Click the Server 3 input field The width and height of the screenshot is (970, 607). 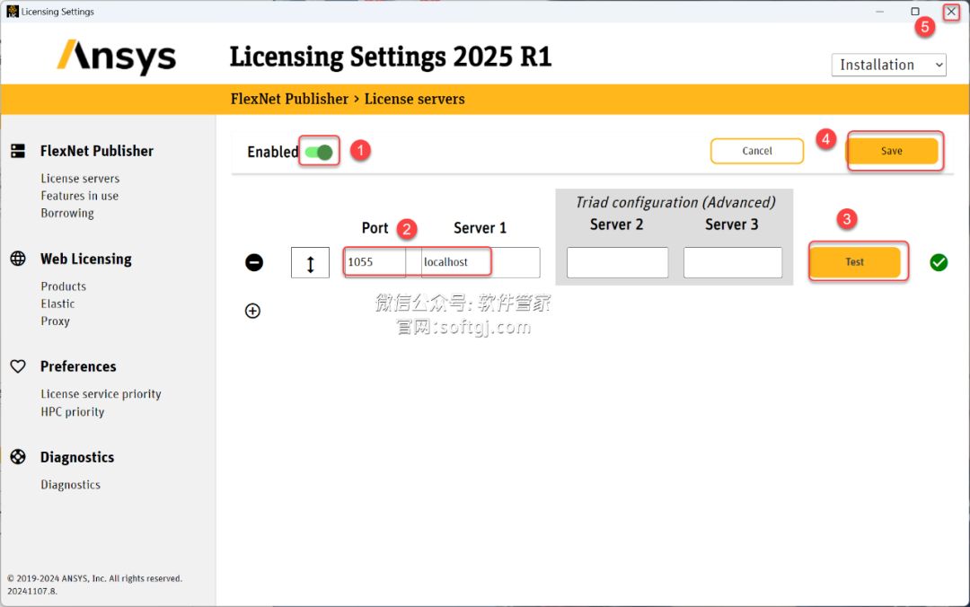[733, 262]
